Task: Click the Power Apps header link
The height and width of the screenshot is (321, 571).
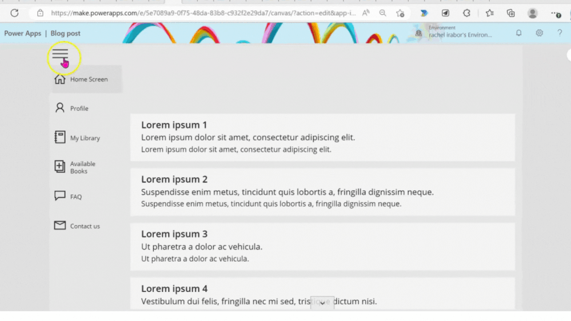Action: pos(23,33)
